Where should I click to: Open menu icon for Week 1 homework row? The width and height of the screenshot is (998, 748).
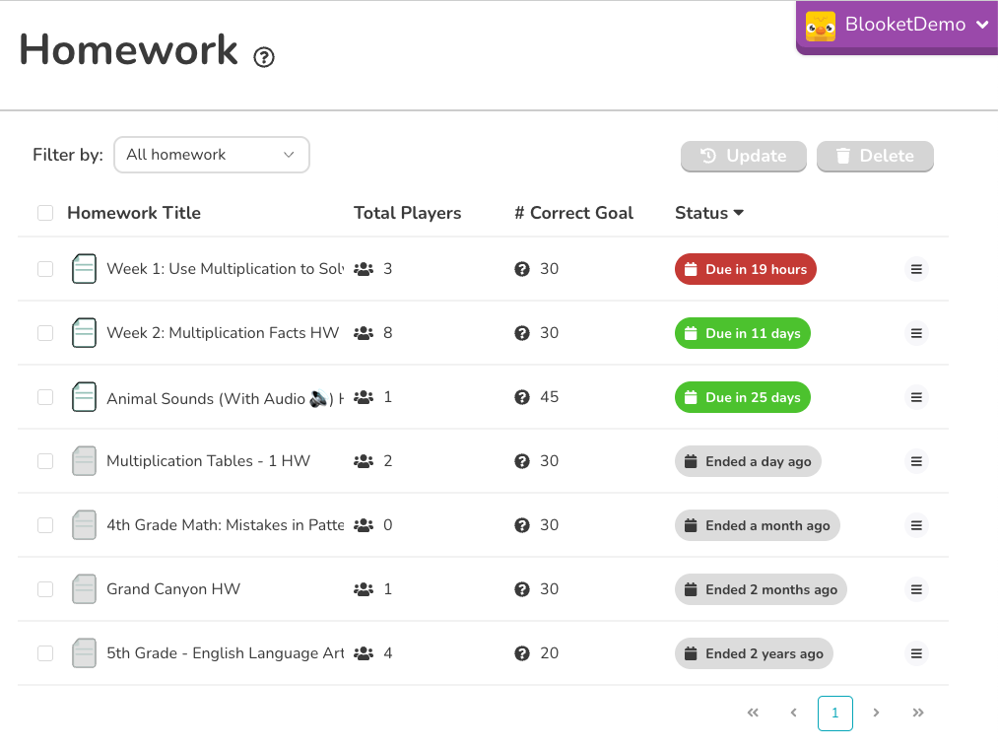click(916, 269)
